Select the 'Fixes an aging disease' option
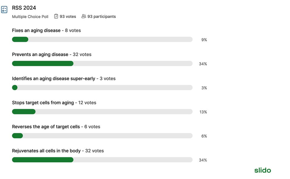The image size is (290, 179). pos(36,31)
